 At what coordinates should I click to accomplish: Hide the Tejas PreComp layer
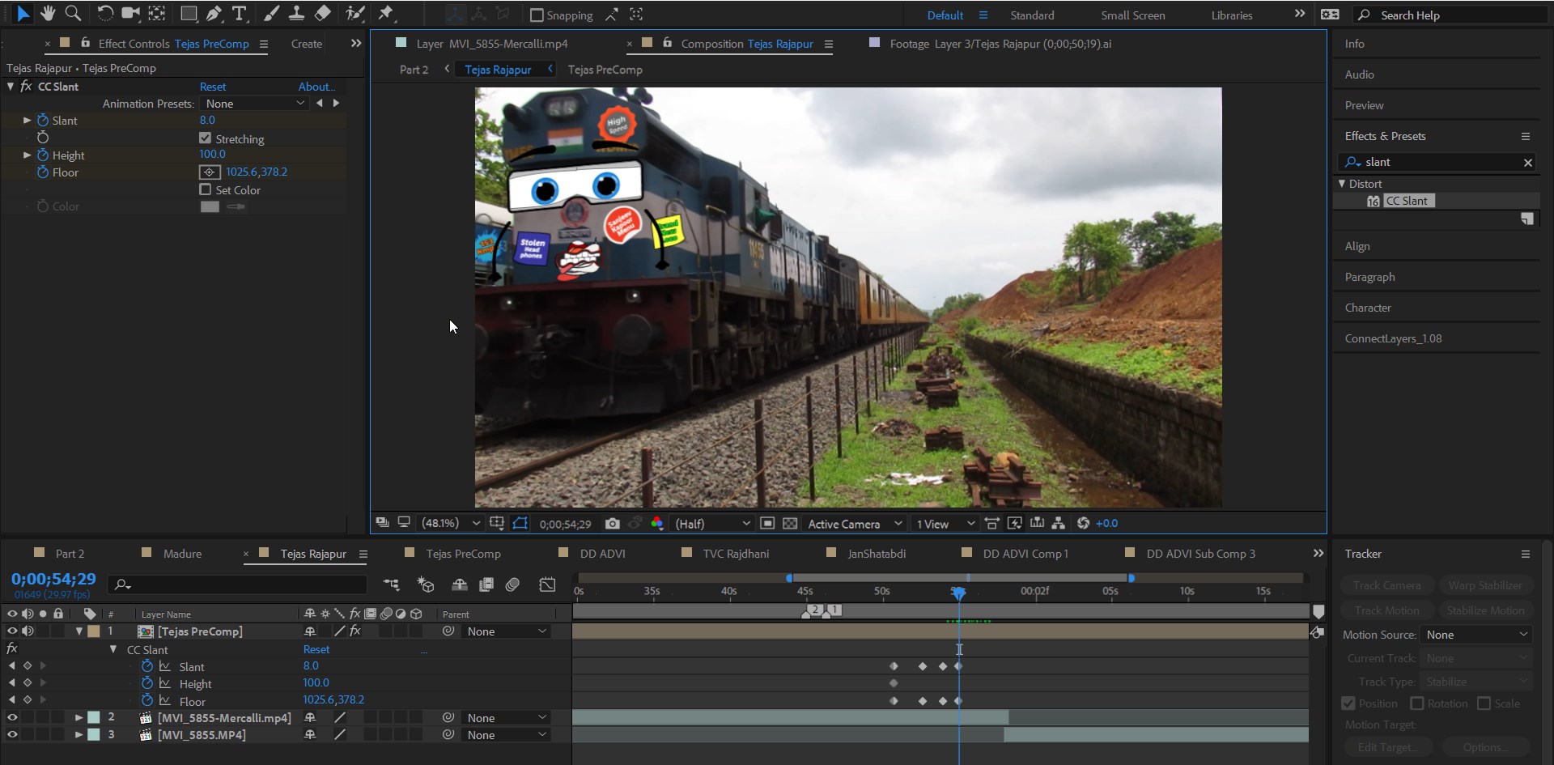tap(12, 631)
